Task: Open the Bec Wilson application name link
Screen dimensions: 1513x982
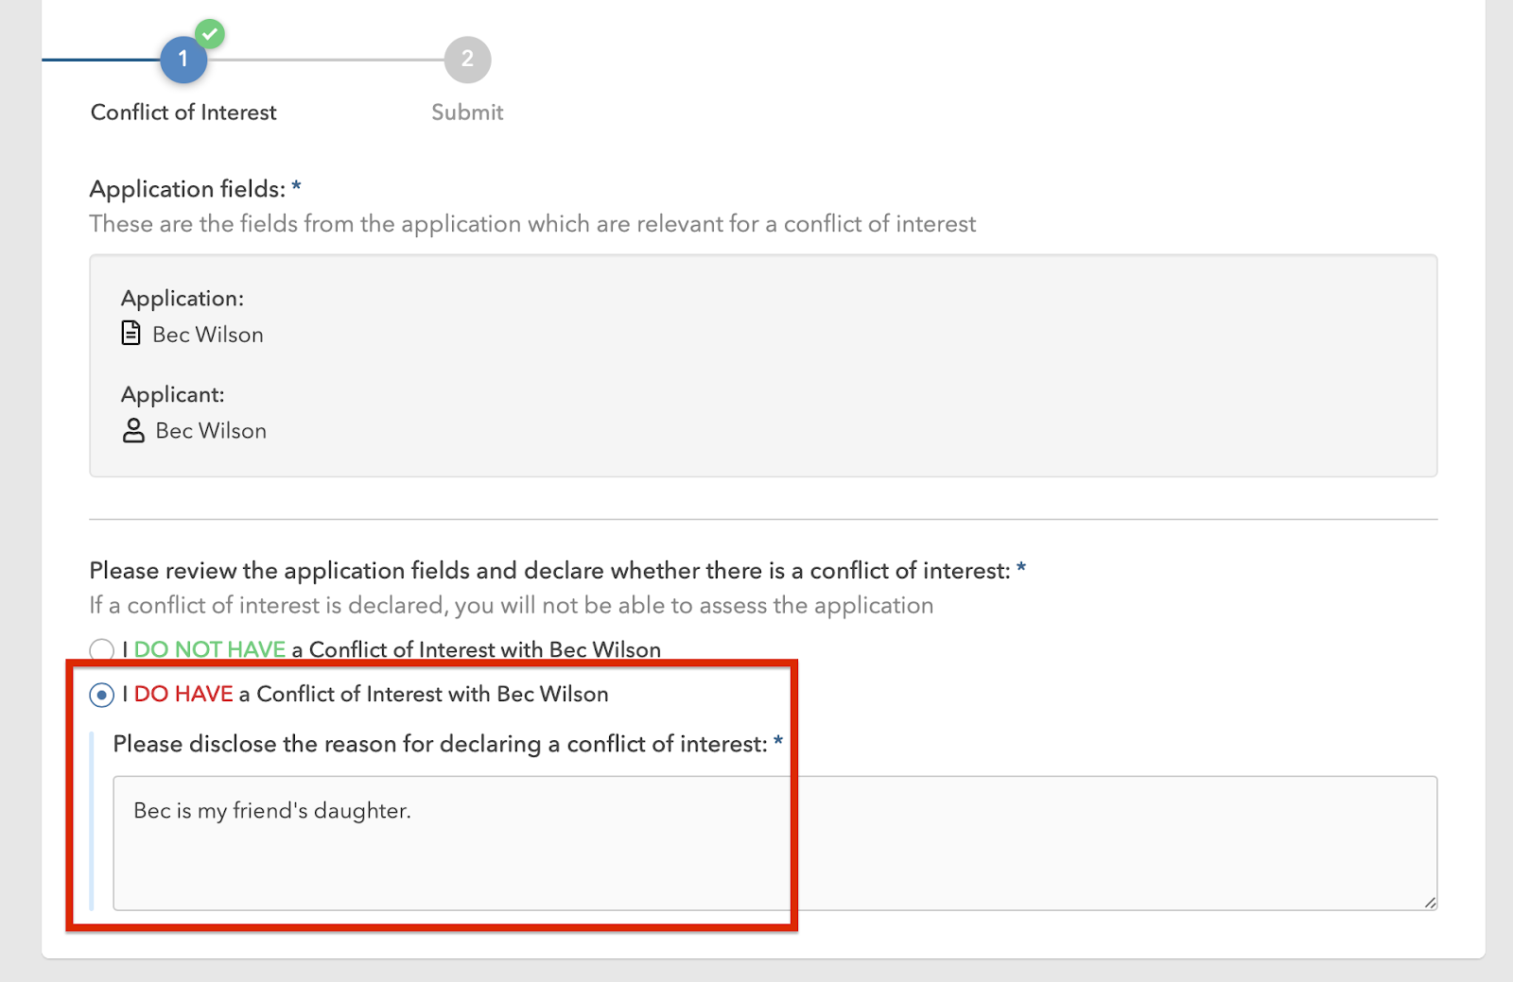Action: [208, 335]
